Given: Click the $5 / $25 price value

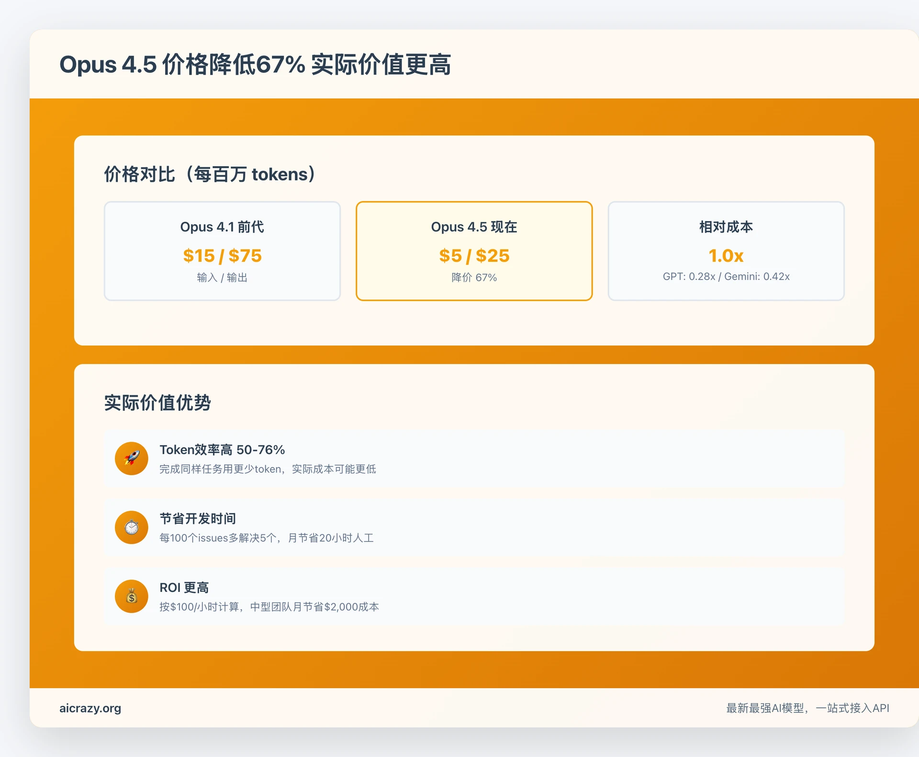Looking at the screenshot, I should tap(473, 256).
